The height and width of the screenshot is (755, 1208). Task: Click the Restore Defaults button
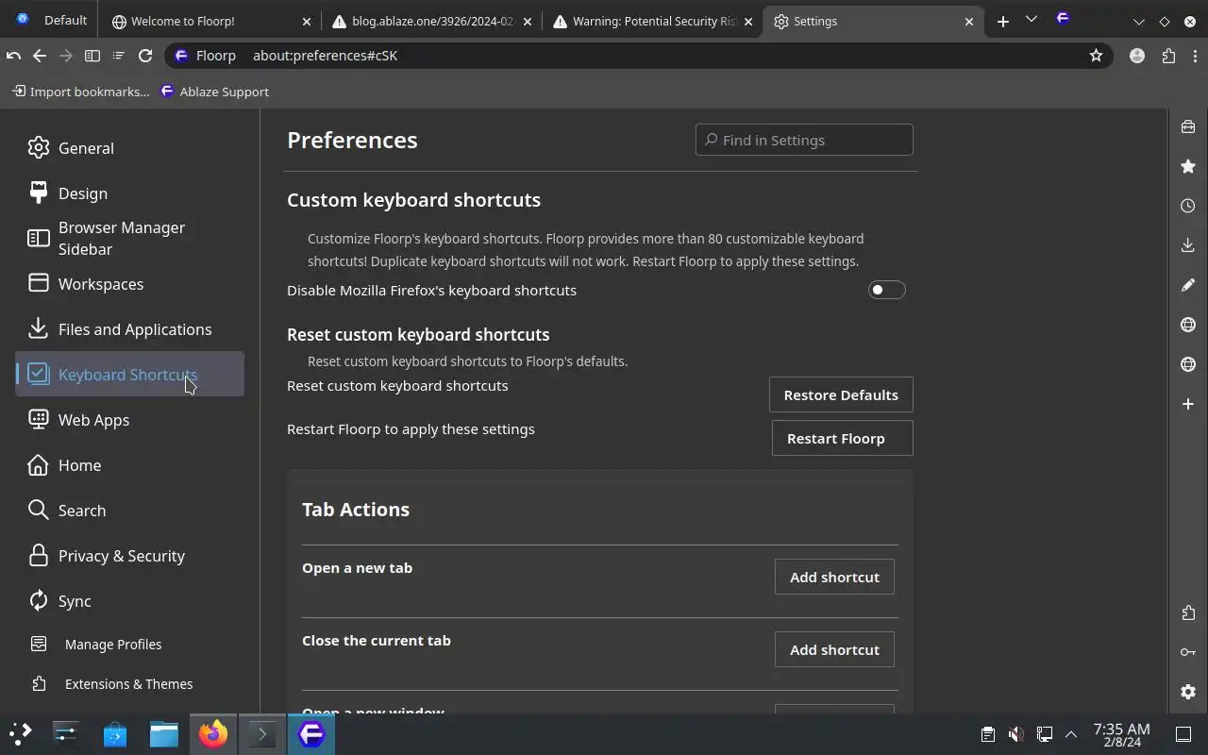(x=841, y=394)
